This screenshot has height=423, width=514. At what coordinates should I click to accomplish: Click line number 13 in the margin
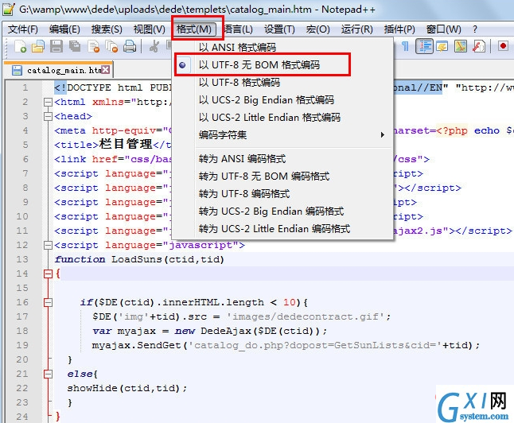22,259
